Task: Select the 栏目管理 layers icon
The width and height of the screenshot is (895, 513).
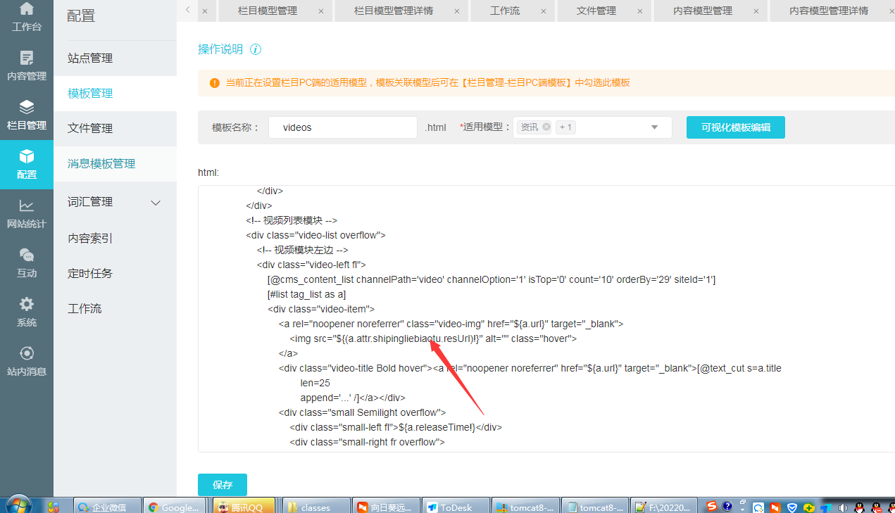Action: point(26,108)
